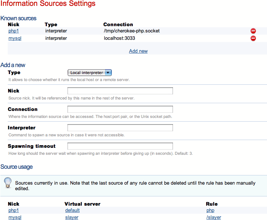Click the Known sources heading
This screenshot has width=267, height=220.
pyautogui.click(x=18, y=18)
